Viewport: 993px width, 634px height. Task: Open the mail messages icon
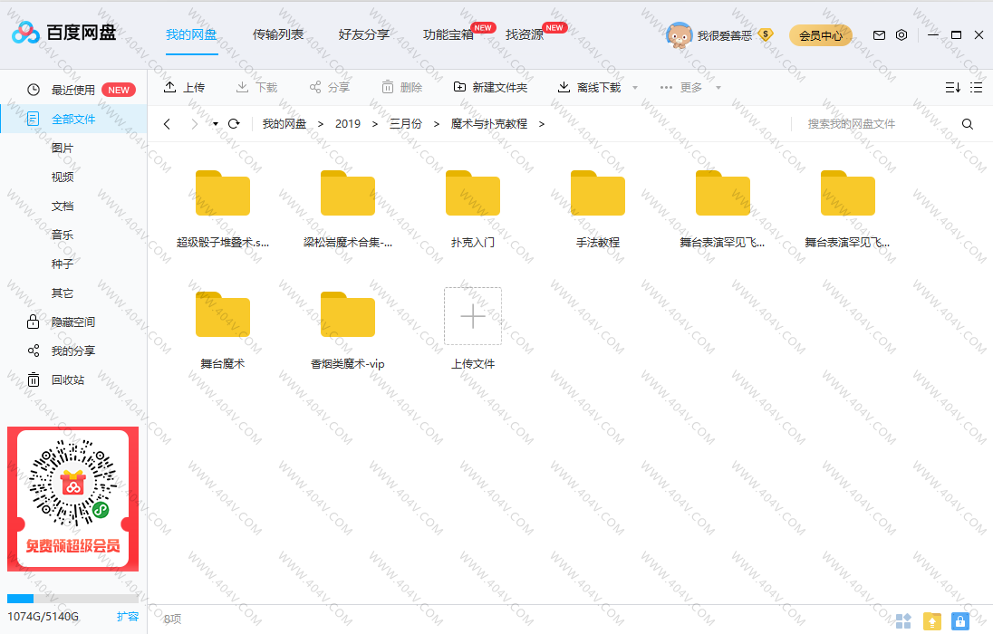[879, 35]
